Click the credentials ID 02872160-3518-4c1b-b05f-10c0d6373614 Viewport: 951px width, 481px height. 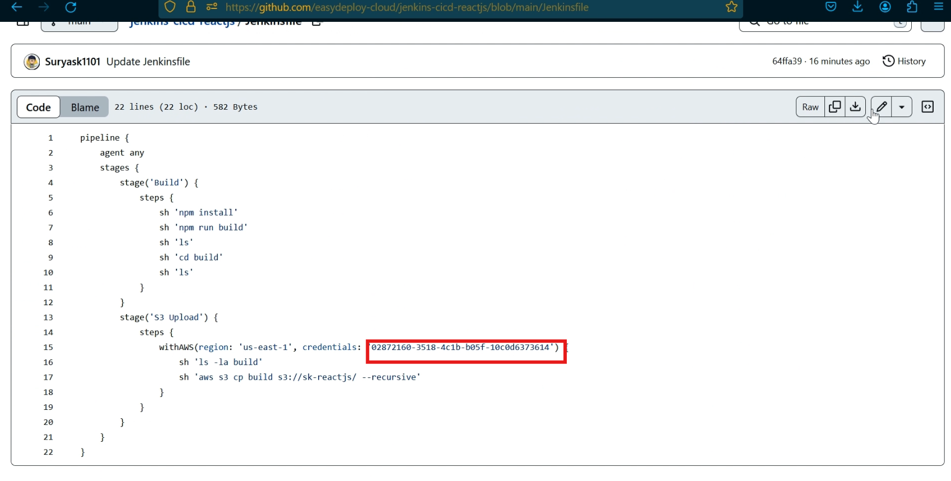[x=461, y=347]
